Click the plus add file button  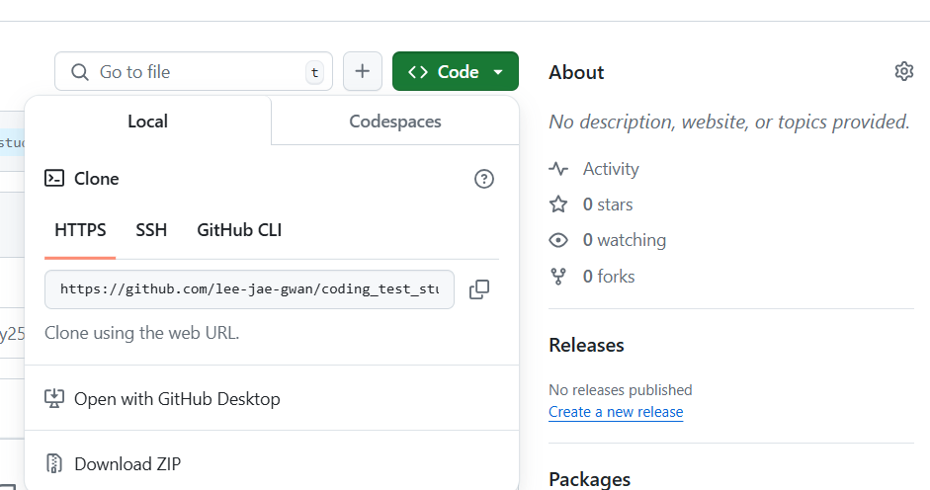point(363,71)
